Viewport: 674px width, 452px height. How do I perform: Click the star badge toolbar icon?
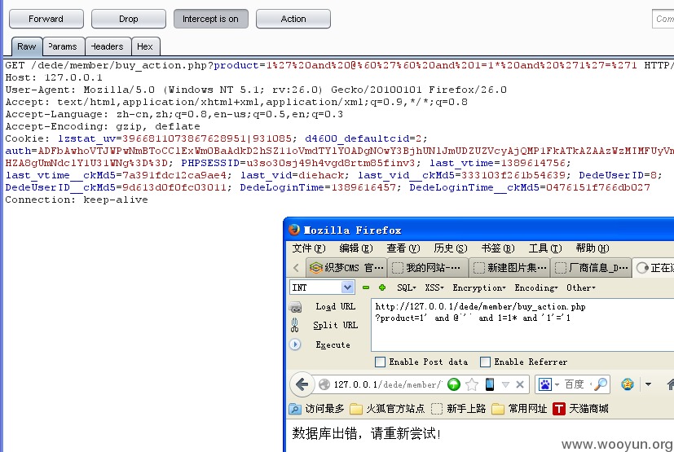[628, 384]
